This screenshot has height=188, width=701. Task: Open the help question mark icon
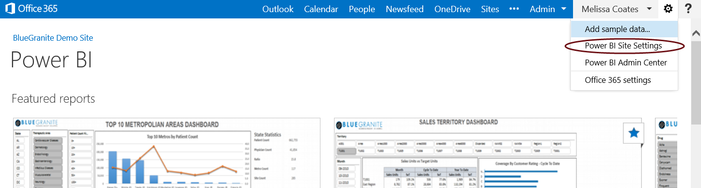688,9
